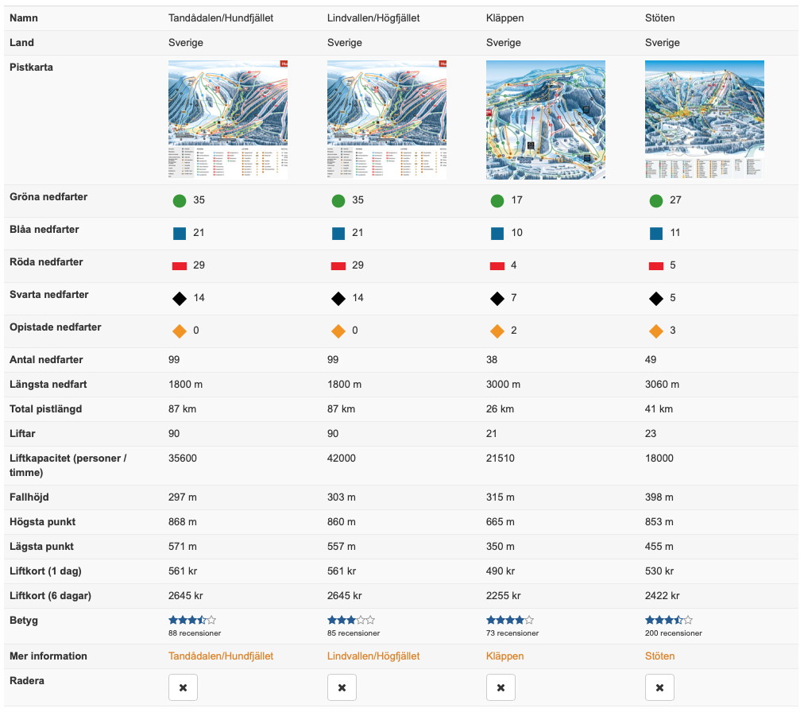
Task: Delete Kläppen from comparison using X
Action: tap(501, 687)
